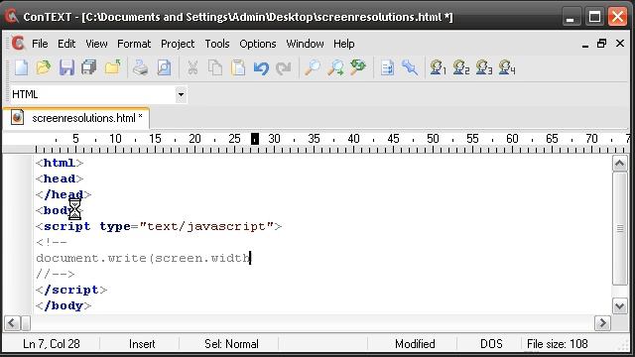Toggle word wrap toolbar icon
635x357 pixels.
tap(387, 67)
